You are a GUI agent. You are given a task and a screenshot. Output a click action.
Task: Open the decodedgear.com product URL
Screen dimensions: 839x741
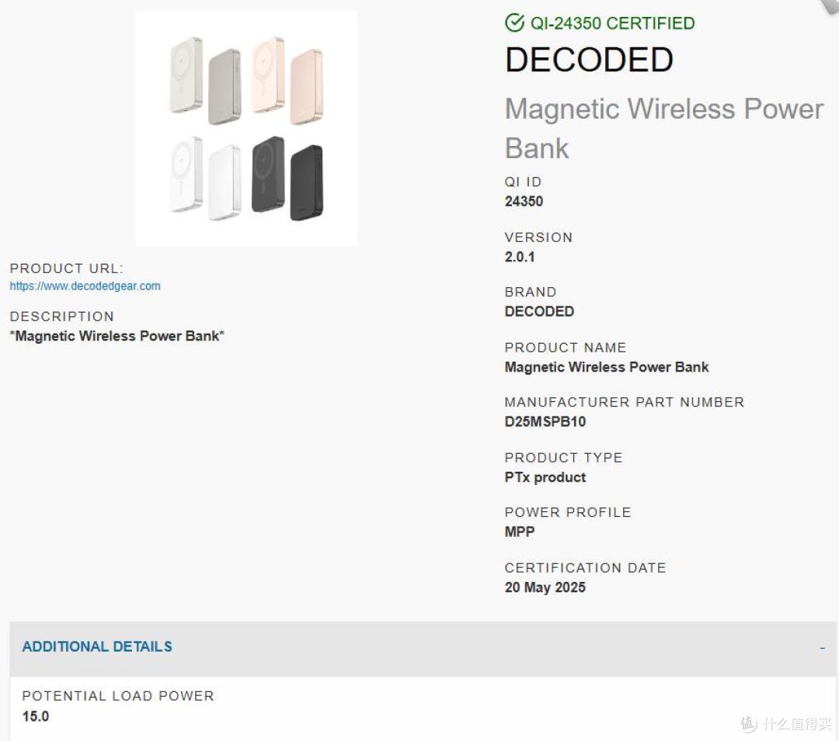click(85, 286)
